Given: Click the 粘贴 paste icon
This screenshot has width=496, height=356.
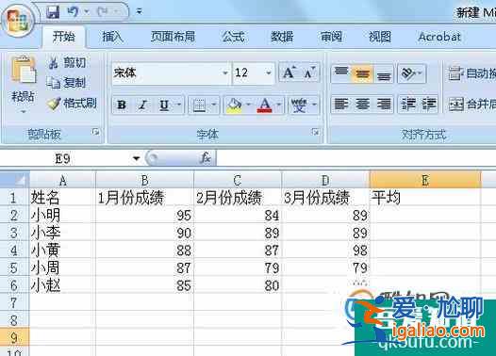Looking at the screenshot, I should pos(23,70).
